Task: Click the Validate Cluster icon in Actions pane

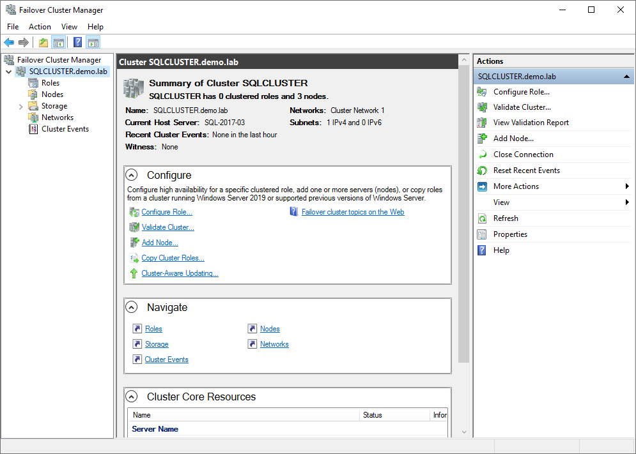Action: [481, 107]
